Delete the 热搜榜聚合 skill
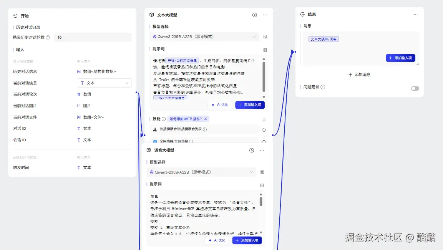 [264, 130]
